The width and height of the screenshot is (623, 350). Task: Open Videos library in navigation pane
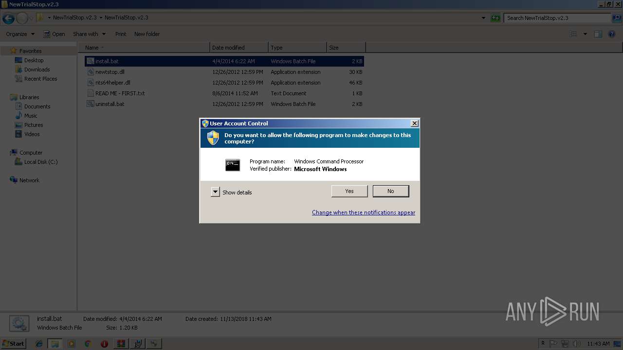tap(32, 134)
